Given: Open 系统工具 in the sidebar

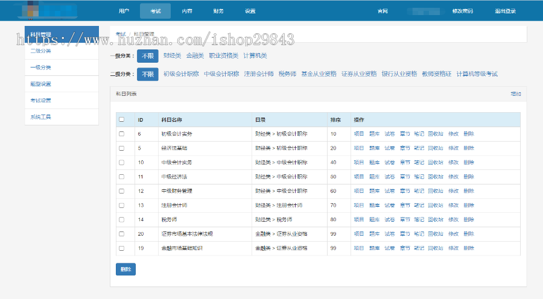Looking at the screenshot, I should click(41, 116).
